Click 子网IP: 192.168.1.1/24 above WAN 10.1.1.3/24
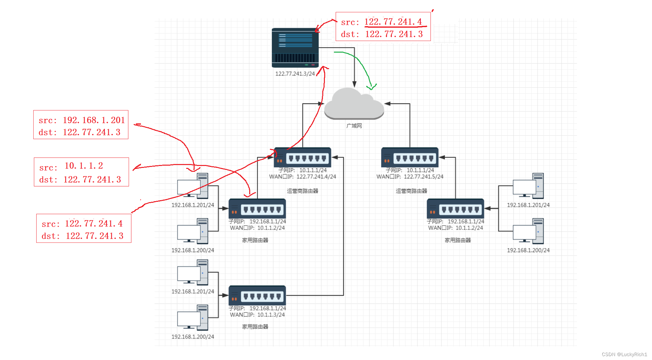652x360 pixels. tap(257, 308)
